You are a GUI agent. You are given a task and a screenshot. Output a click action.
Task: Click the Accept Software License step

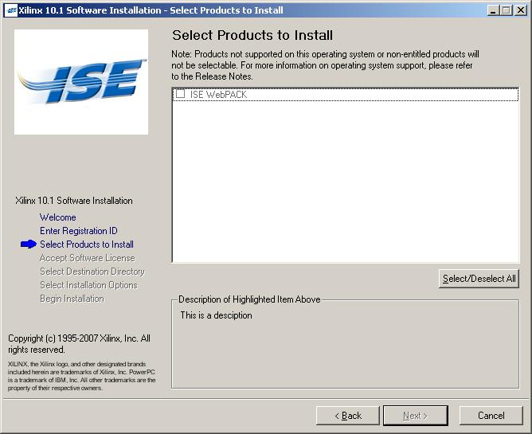pyautogui.click(x=87, y=258)
